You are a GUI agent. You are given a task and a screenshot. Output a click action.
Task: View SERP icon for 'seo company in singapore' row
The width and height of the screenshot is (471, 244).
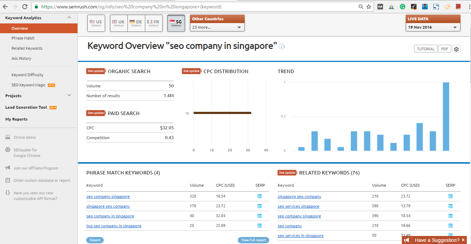(259, 216)
